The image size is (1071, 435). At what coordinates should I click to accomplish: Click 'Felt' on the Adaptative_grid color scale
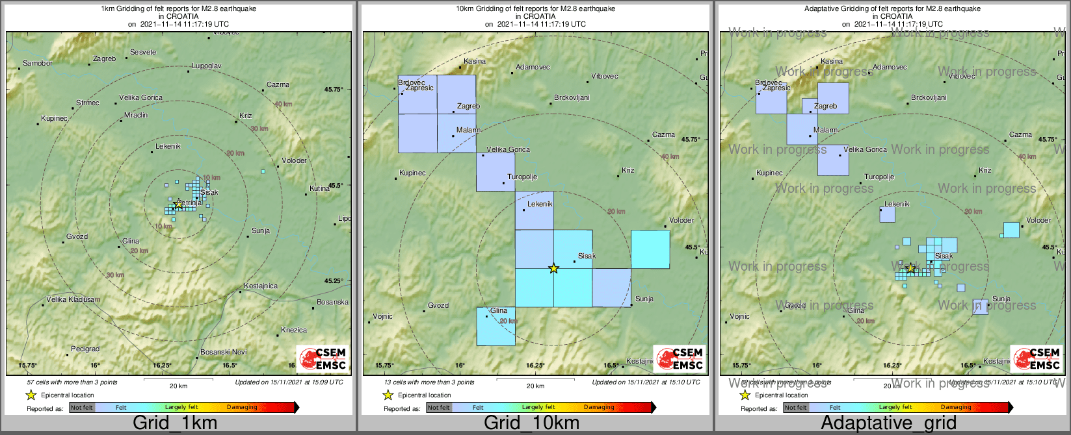tap(835, 408)
